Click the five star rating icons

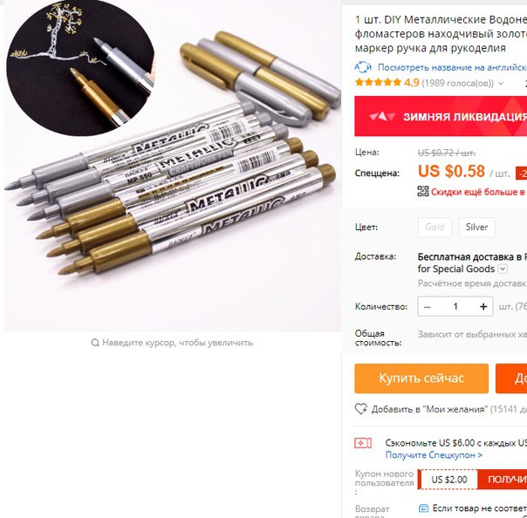click(x=378, y=82)
